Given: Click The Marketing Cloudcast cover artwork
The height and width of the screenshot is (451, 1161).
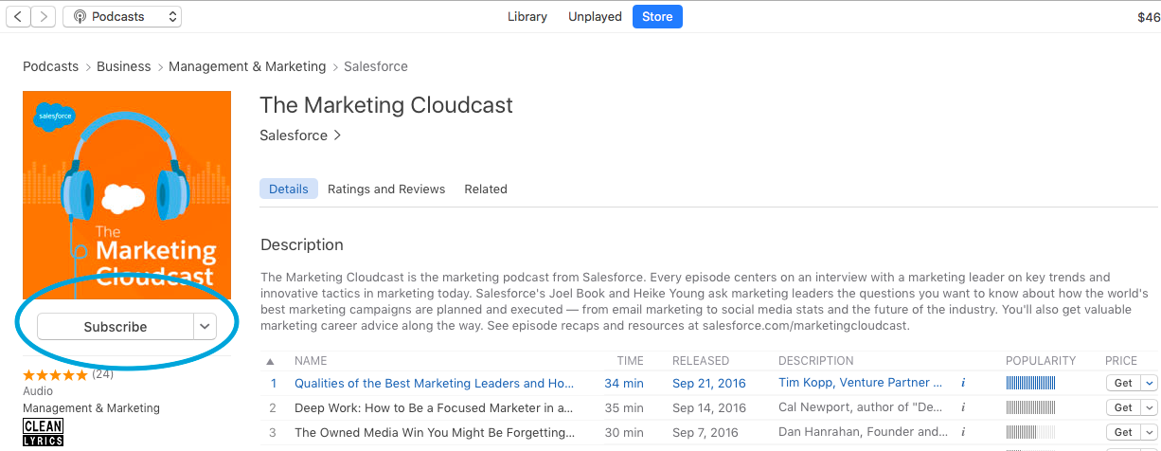Looking at the screenshot, I should point(127,195).
